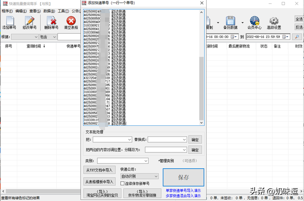Open the 多家快递混合导入演示 link
This screenshot has height=201, width=304.
click(x=183, y=196)
